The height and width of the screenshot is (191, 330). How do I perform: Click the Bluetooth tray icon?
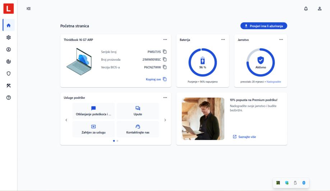(x=304, y=183)
